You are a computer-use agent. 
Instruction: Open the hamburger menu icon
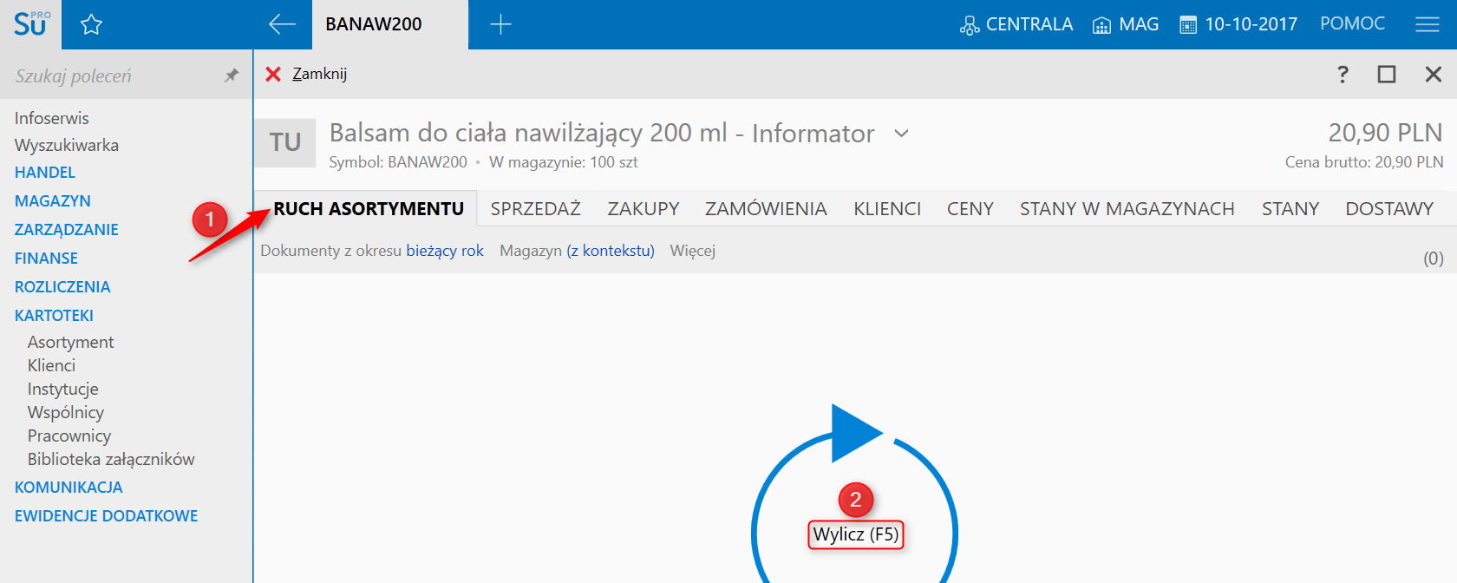click(1427, 24)
